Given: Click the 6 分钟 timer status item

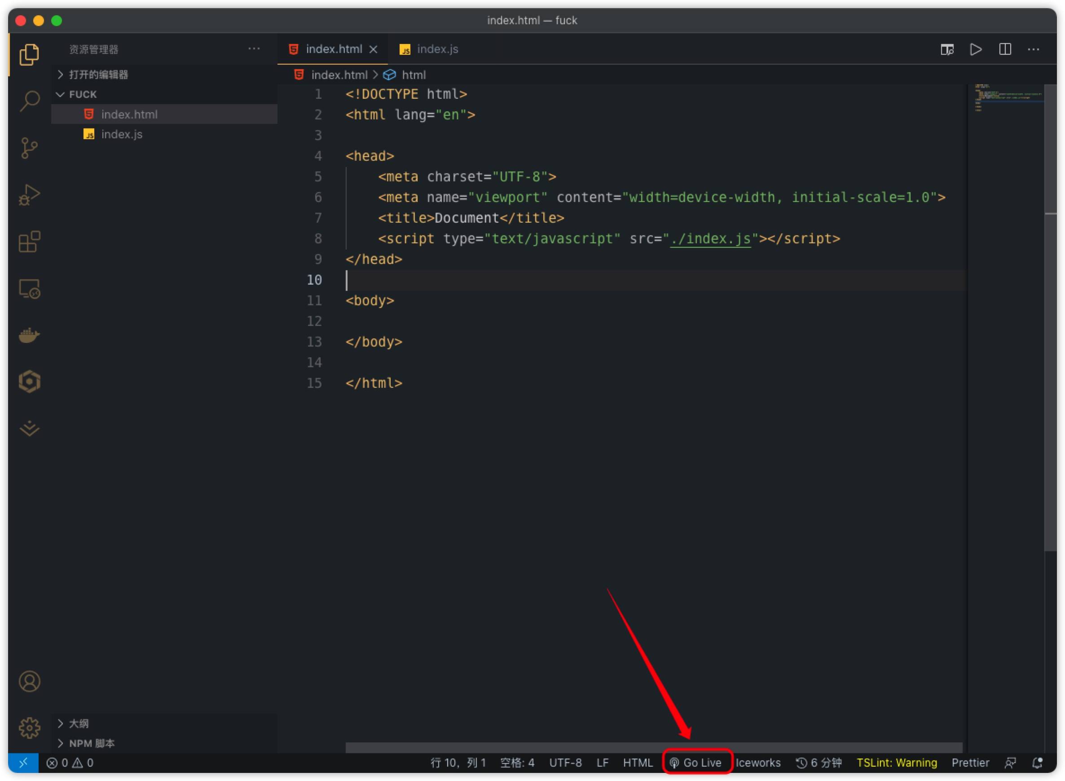Looking at the screenshot, I should (819, 763).
